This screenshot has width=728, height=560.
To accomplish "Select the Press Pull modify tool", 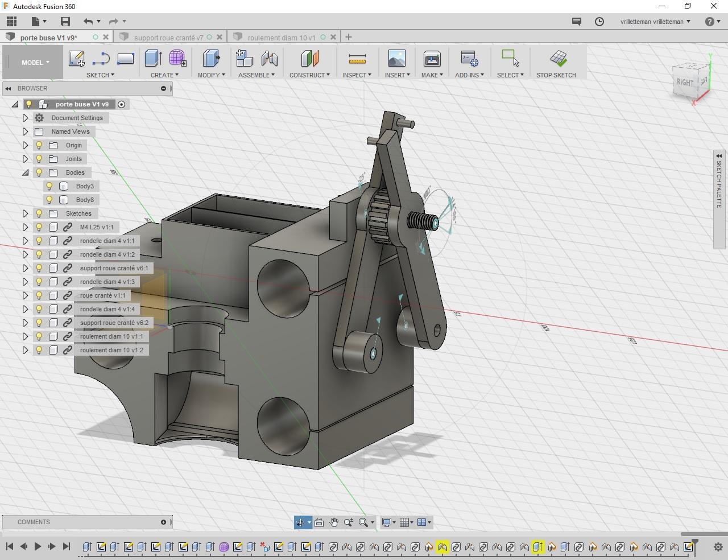I will tap(211, 58).
